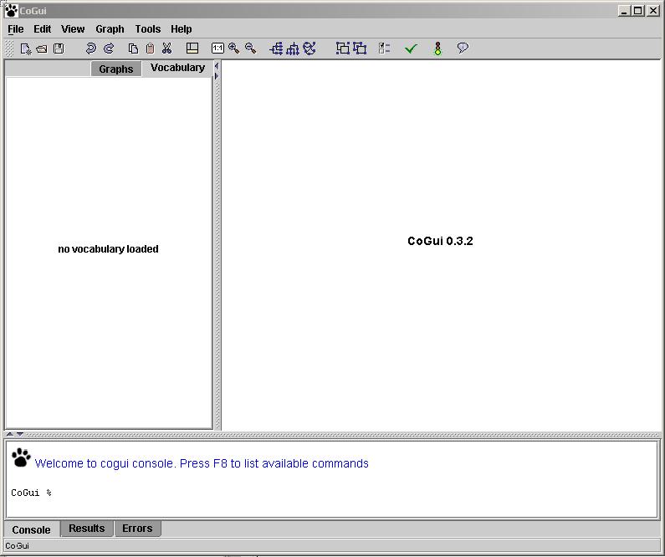
Task: Click the speech bubble icon
Action: coord(463,48)
